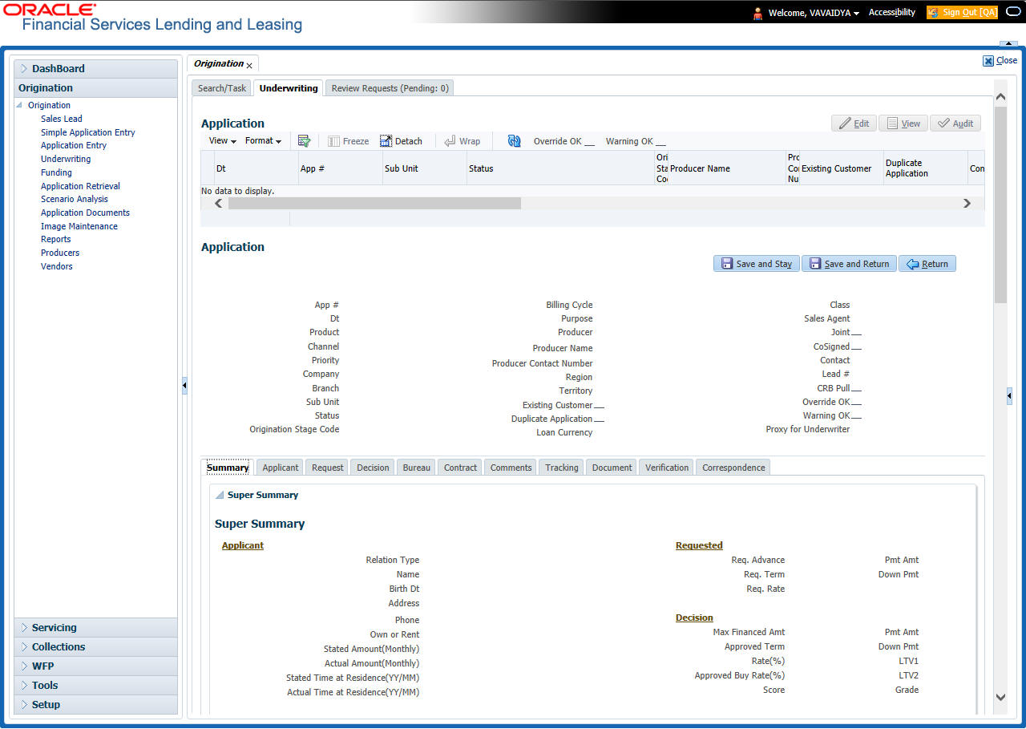Detach the Application table
Screen dimensions: 1026x729
[401, 141]
